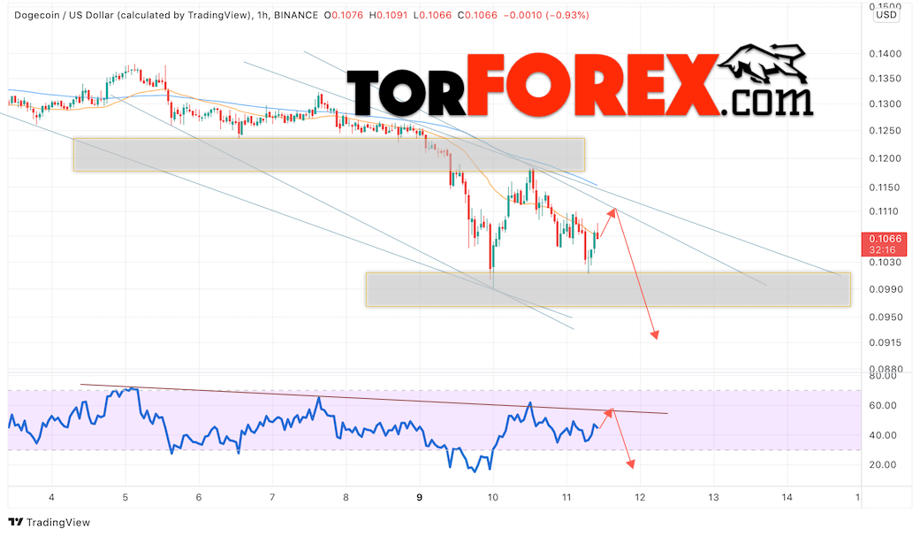Click date 7 on the time axis

point(272,497)
